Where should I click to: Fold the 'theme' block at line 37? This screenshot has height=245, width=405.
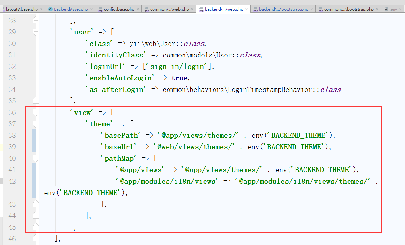36,124
